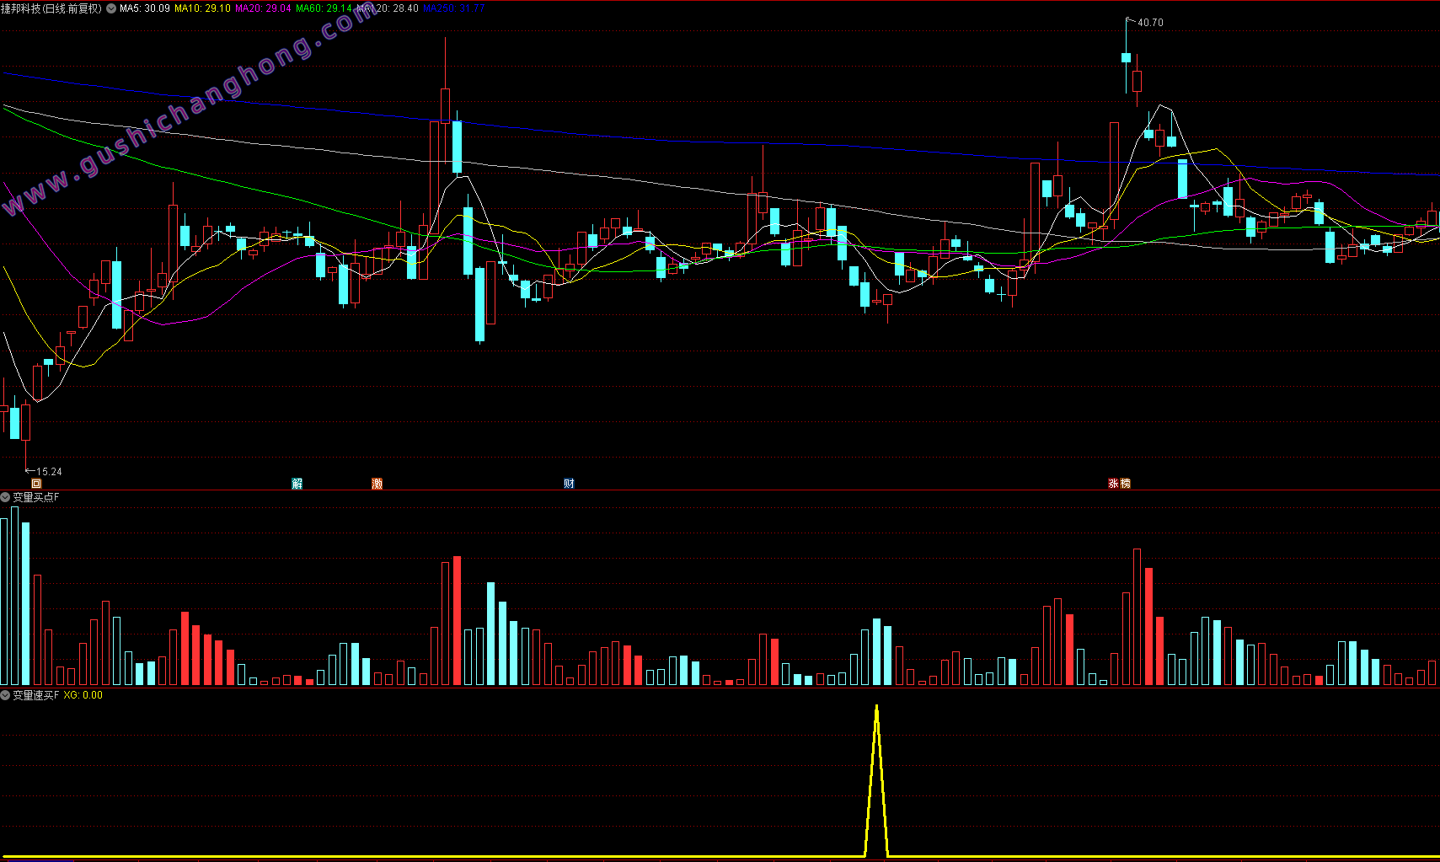This screenshot has height=862, width=1440.
Task: Click the MA250: 31.77 label
Action: tap(454, 8)
